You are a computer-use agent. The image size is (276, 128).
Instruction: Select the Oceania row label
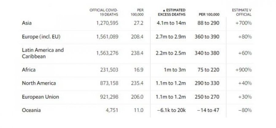pyautogui.click(x=31, y=110)
